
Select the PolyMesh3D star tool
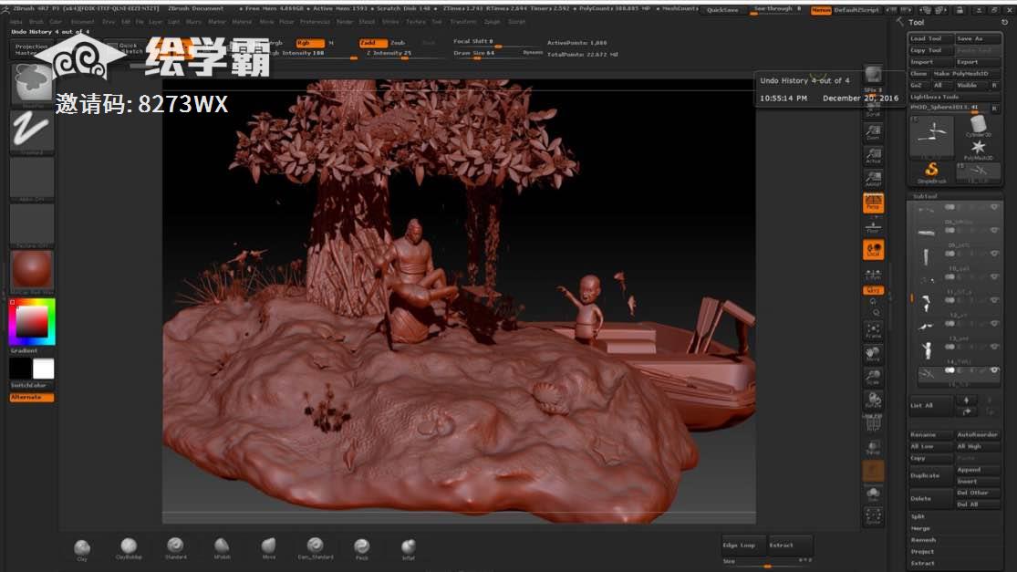click(x=978, y=150)
